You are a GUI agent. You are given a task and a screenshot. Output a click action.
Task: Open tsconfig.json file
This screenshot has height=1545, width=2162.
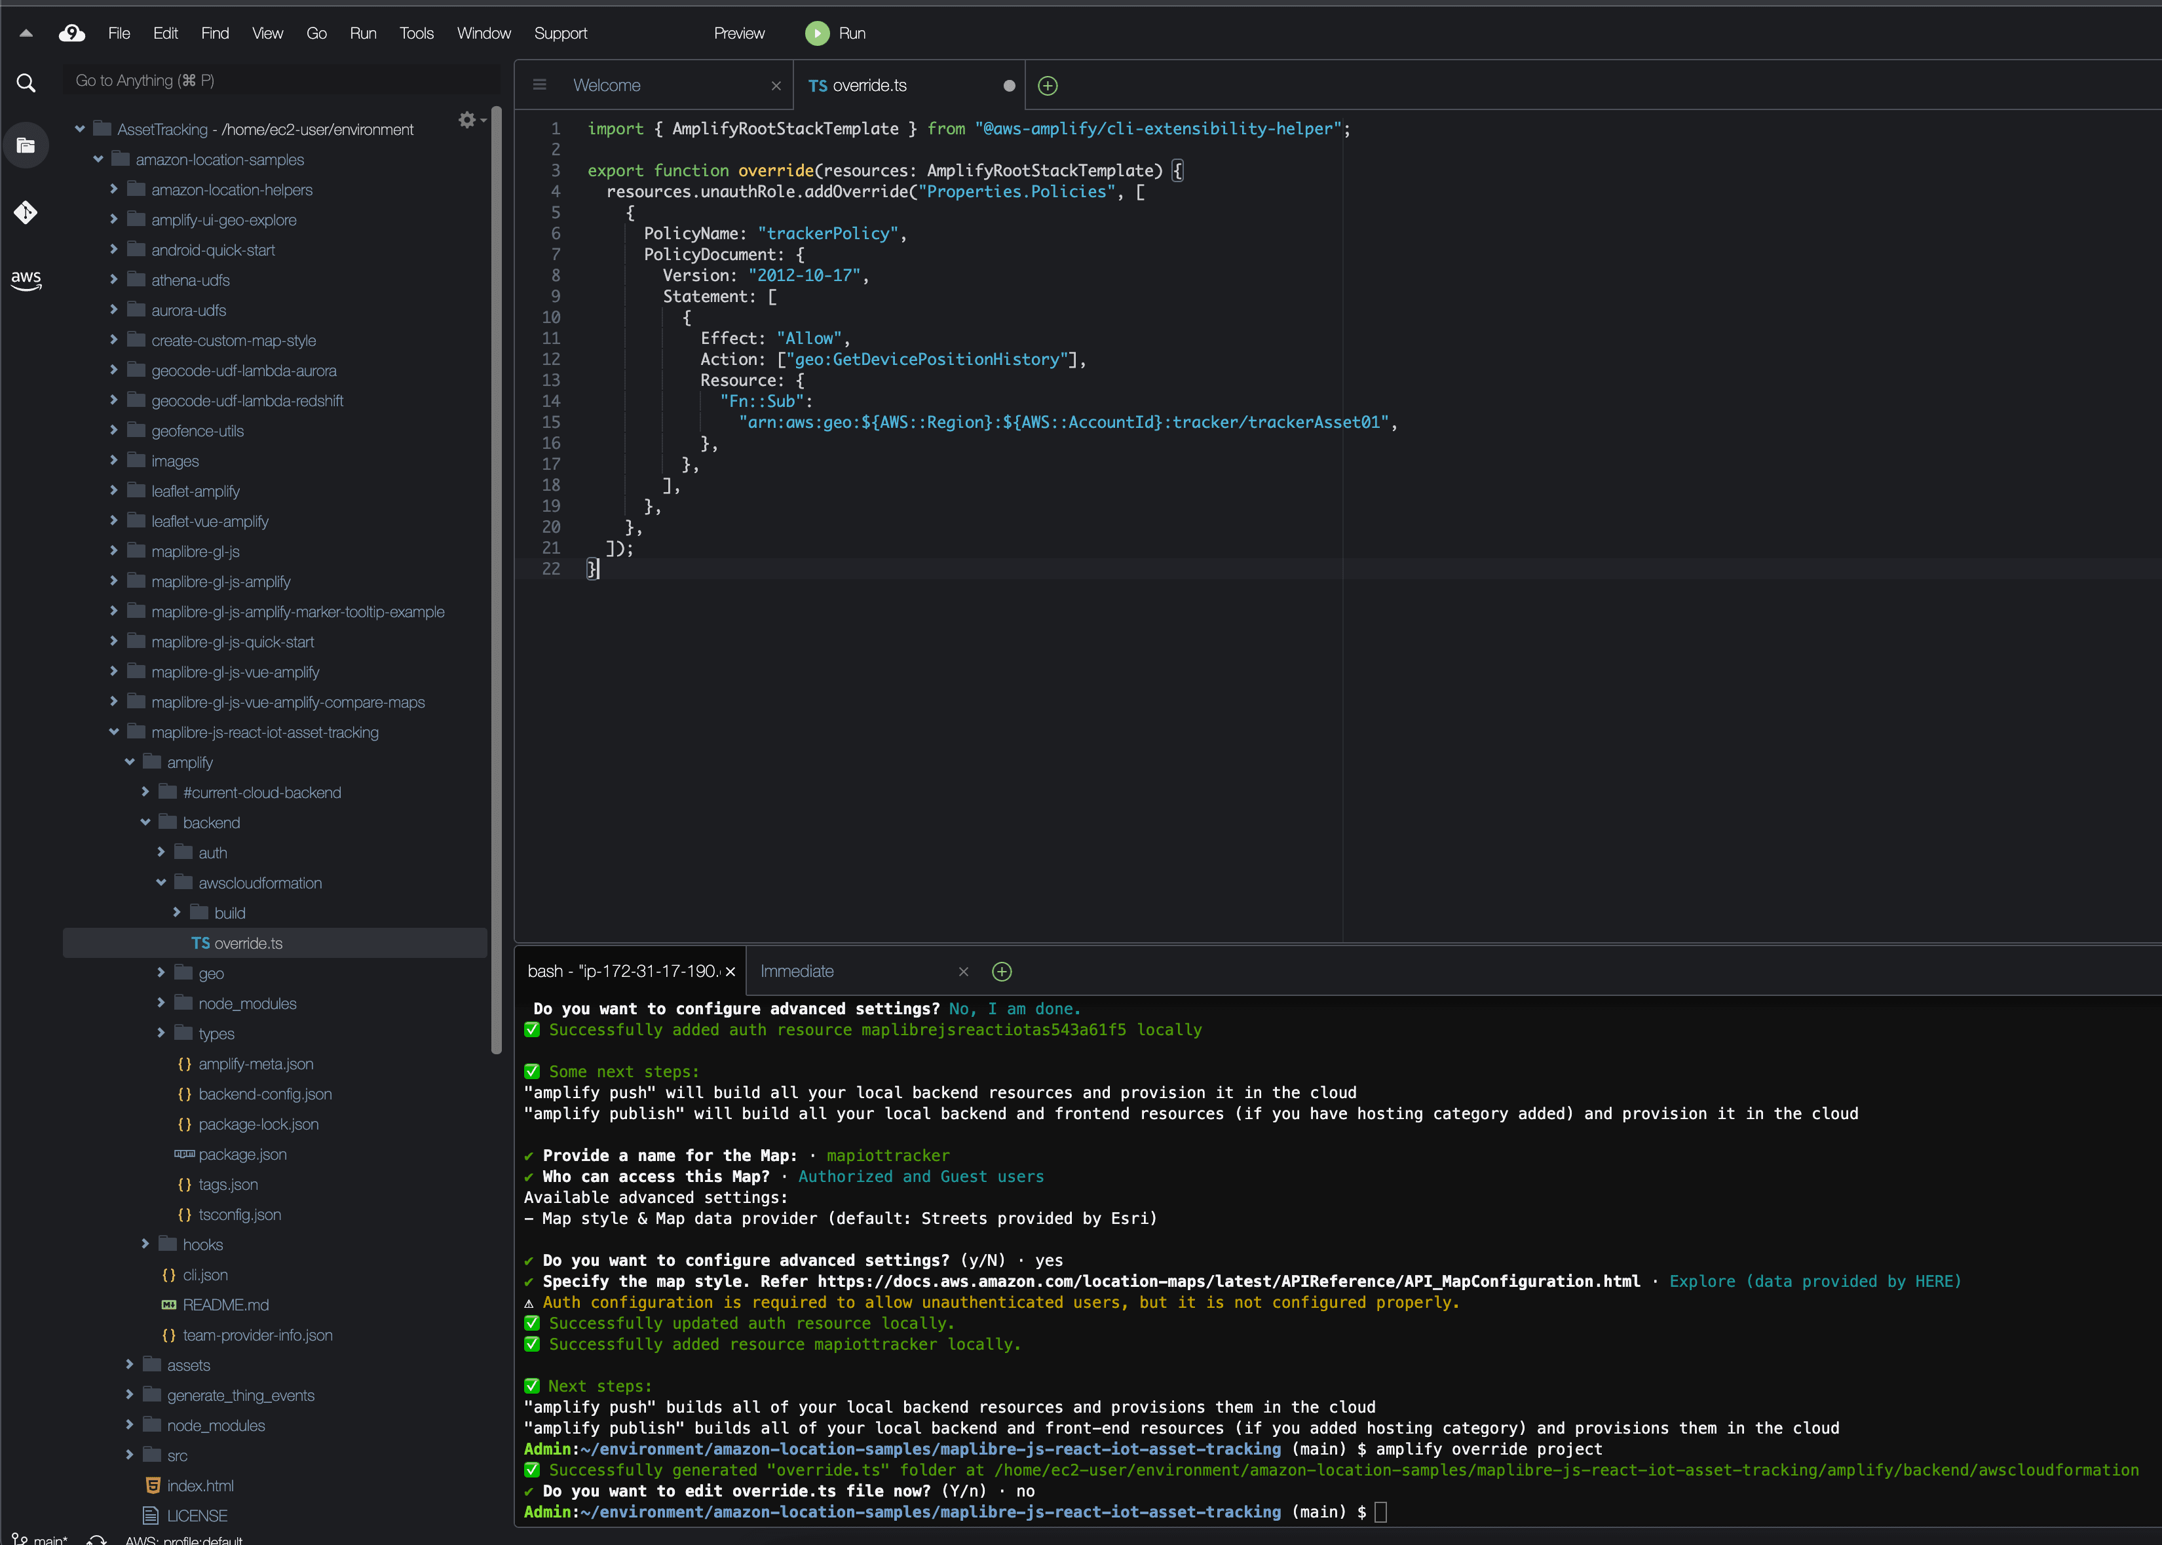pos(238,1215)
